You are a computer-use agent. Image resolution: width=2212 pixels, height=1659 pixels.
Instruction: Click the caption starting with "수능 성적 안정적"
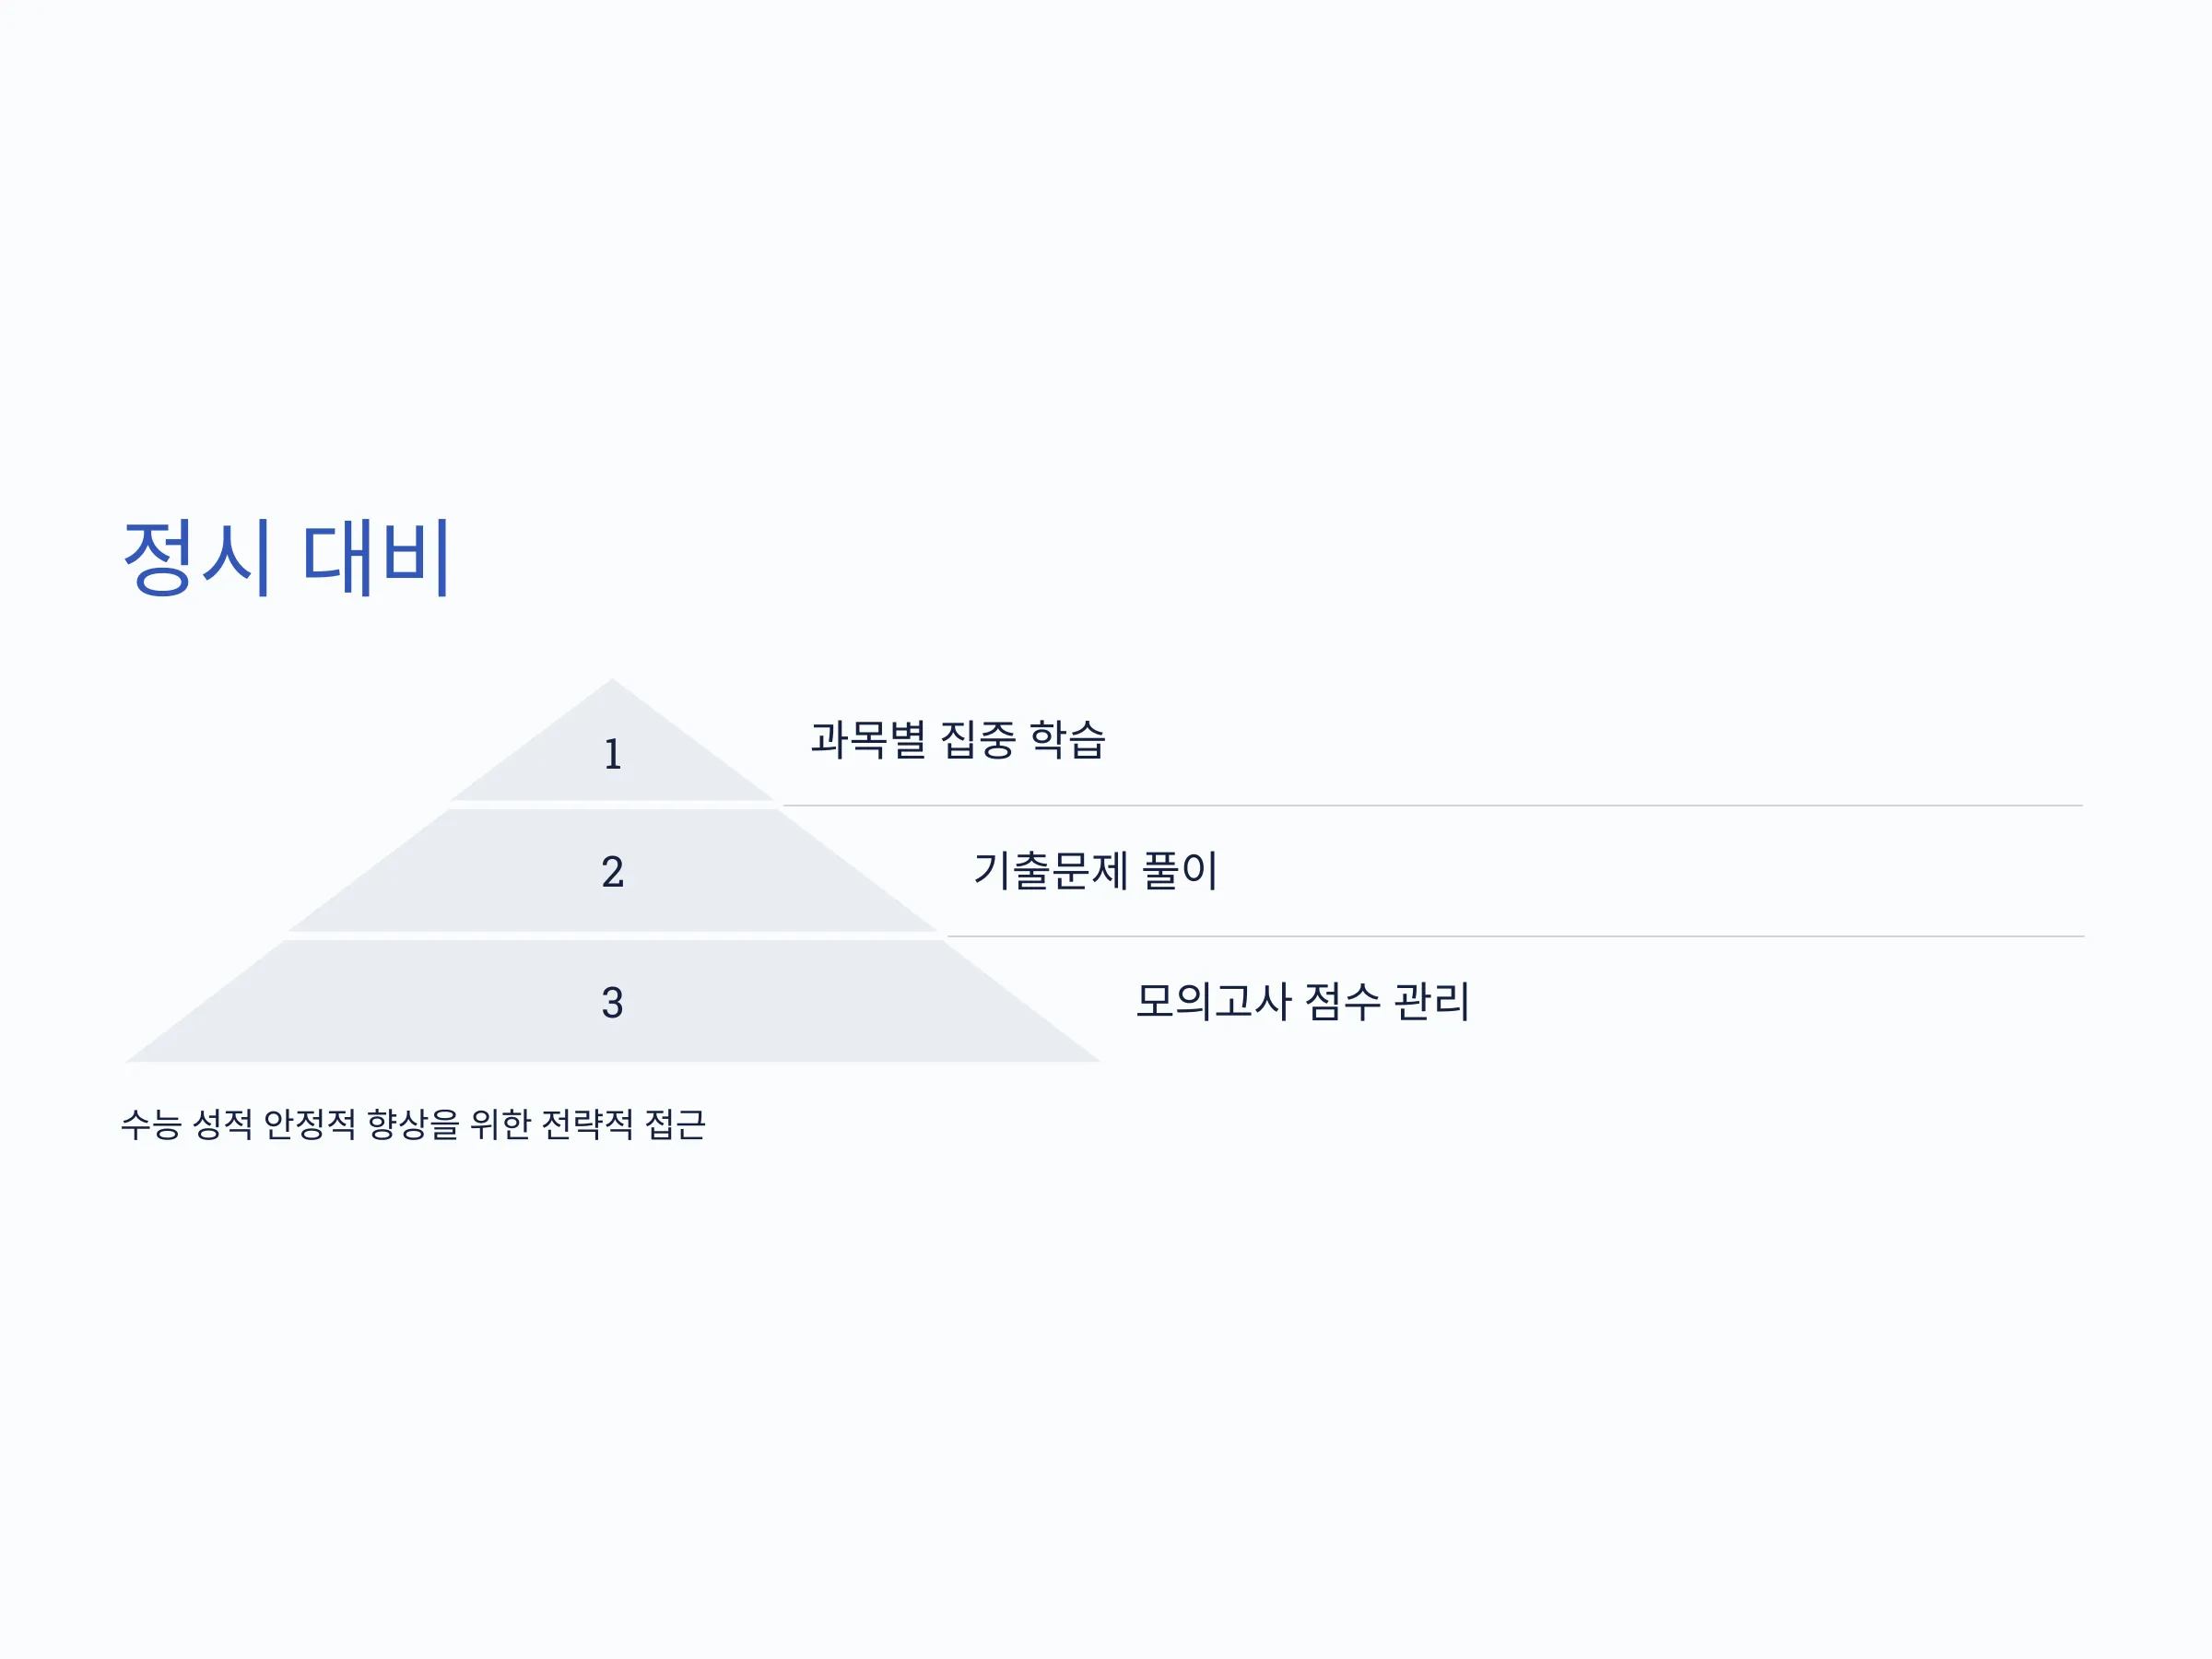(413, 1124)
